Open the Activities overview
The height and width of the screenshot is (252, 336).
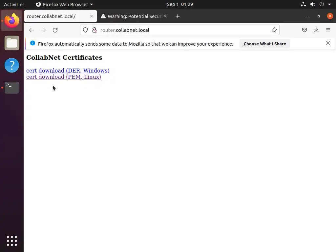click(x=14, y=4)
